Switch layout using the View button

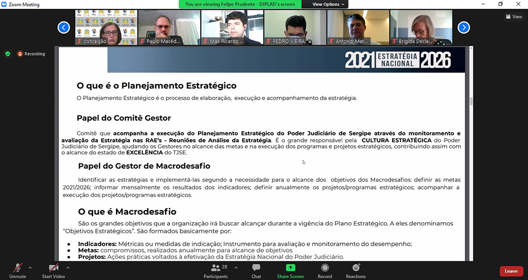514,17
